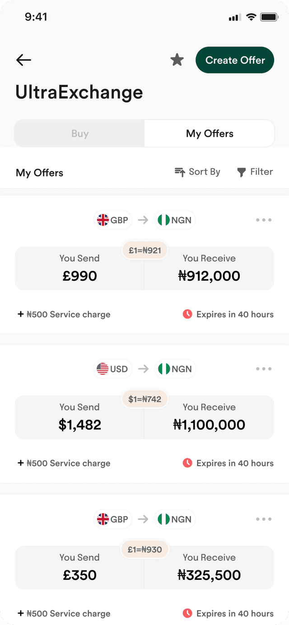This screenshot has height=625, width=289.
Task: Tap the £1=₦921 rate badge
Action: [144, 250]
